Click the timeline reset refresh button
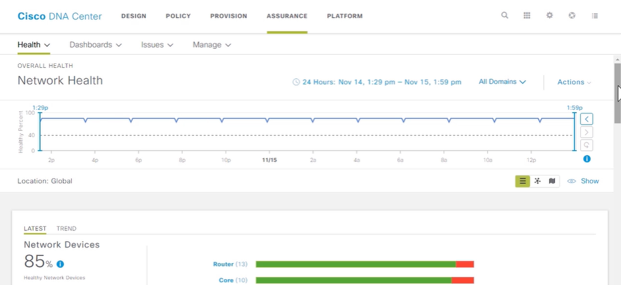621x285 pixels. click(587, 145)
